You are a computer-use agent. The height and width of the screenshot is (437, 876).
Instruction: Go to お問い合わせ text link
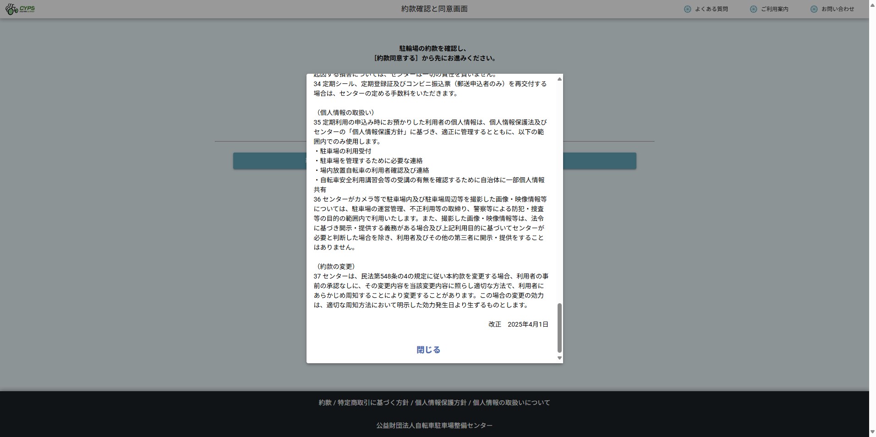tap(838, 9)
